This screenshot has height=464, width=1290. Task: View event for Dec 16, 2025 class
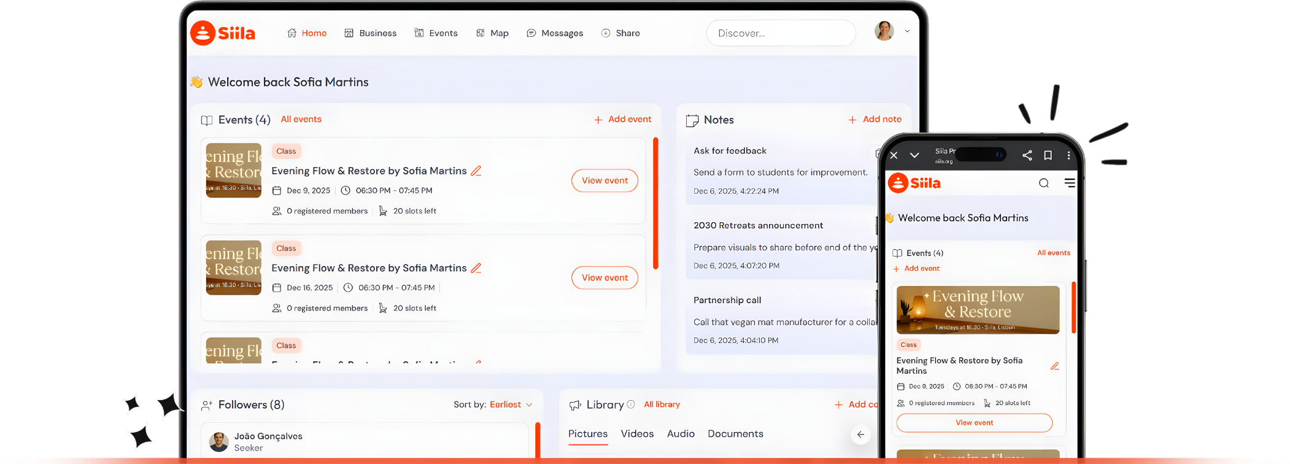604,277
